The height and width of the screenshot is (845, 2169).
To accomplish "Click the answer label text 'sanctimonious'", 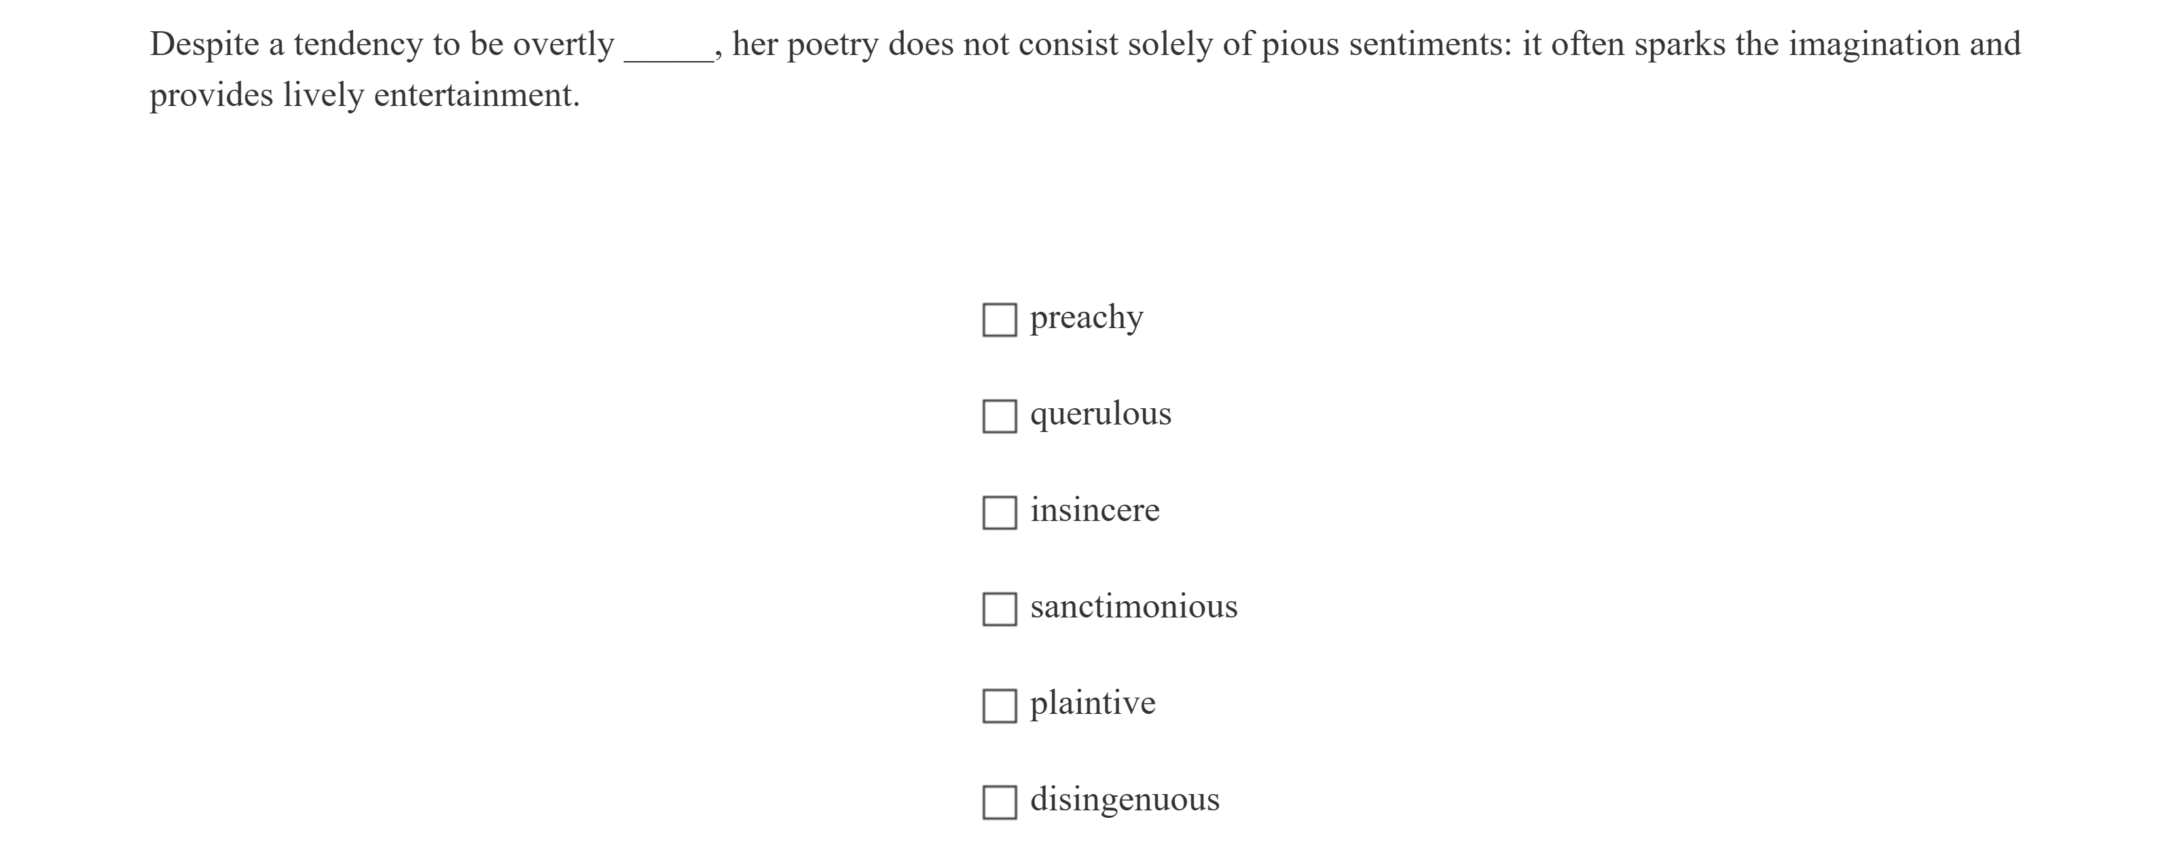I will [1133, 607].
